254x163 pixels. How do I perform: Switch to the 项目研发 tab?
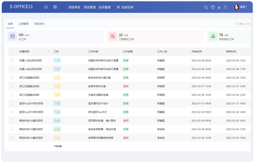(39, 24)
